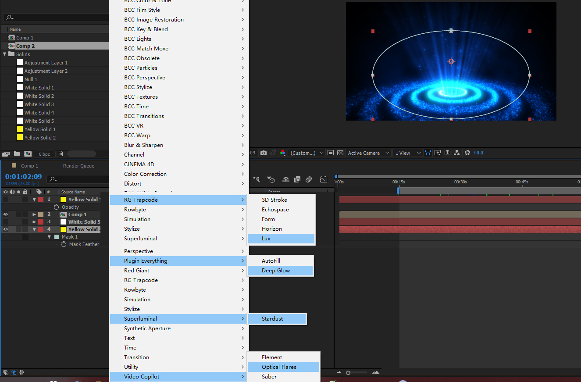Open the Show Channel RGB icon menu
The width and height of the screenshot is (581, 382).
(x=283, y=153)
